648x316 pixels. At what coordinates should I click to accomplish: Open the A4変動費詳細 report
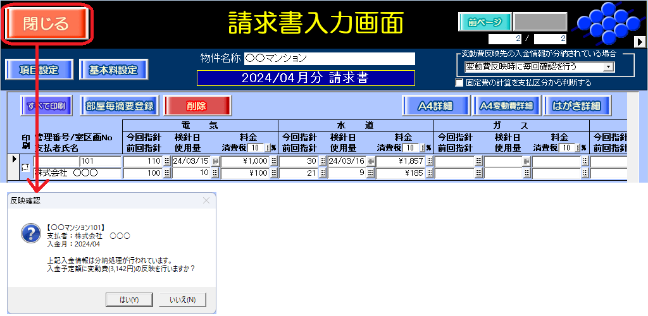(507, 106)
